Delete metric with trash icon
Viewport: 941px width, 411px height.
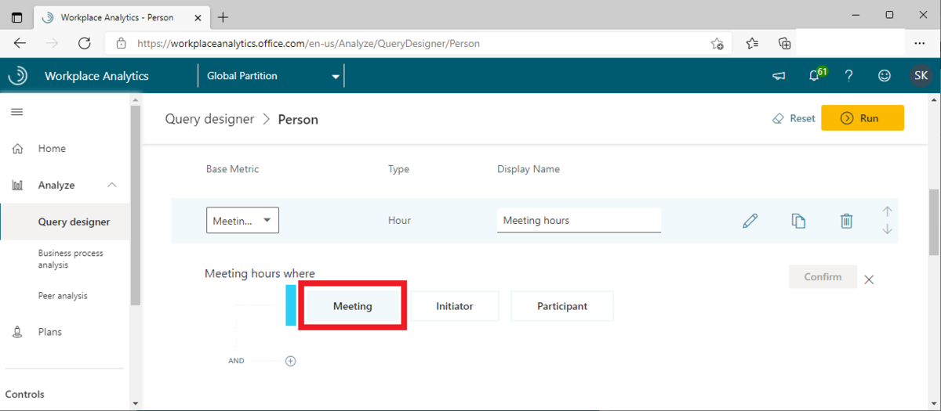coord(846,221)
